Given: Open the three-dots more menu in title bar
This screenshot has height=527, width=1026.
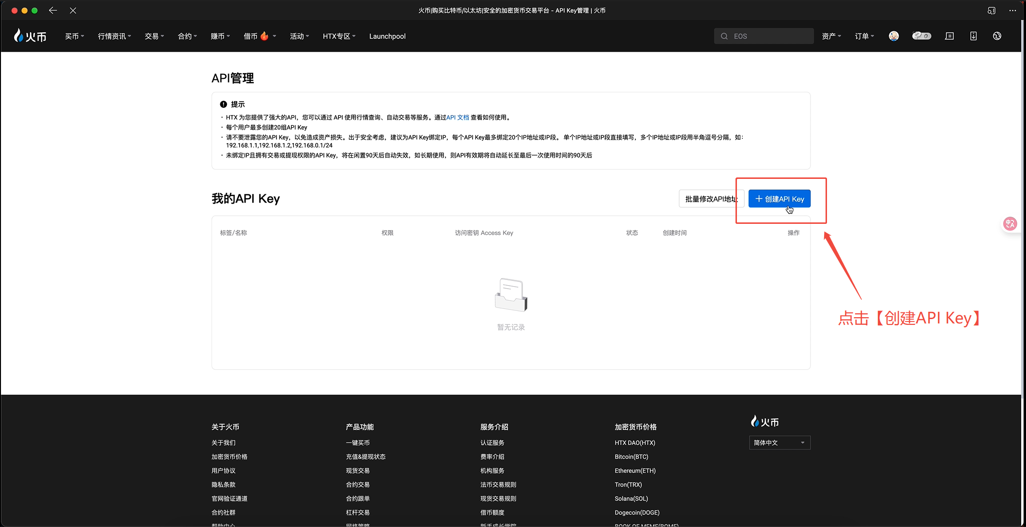Looking at the screenshot, I should [1012, 10].
